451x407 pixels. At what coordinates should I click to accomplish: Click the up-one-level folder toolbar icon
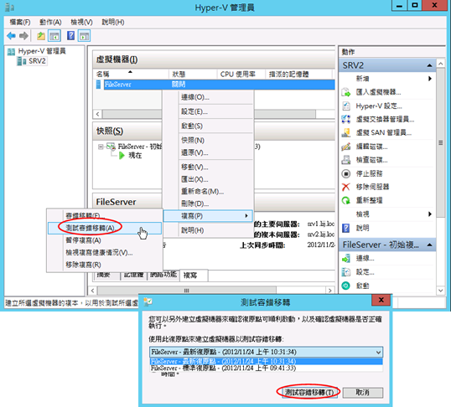tap(41, 36)
